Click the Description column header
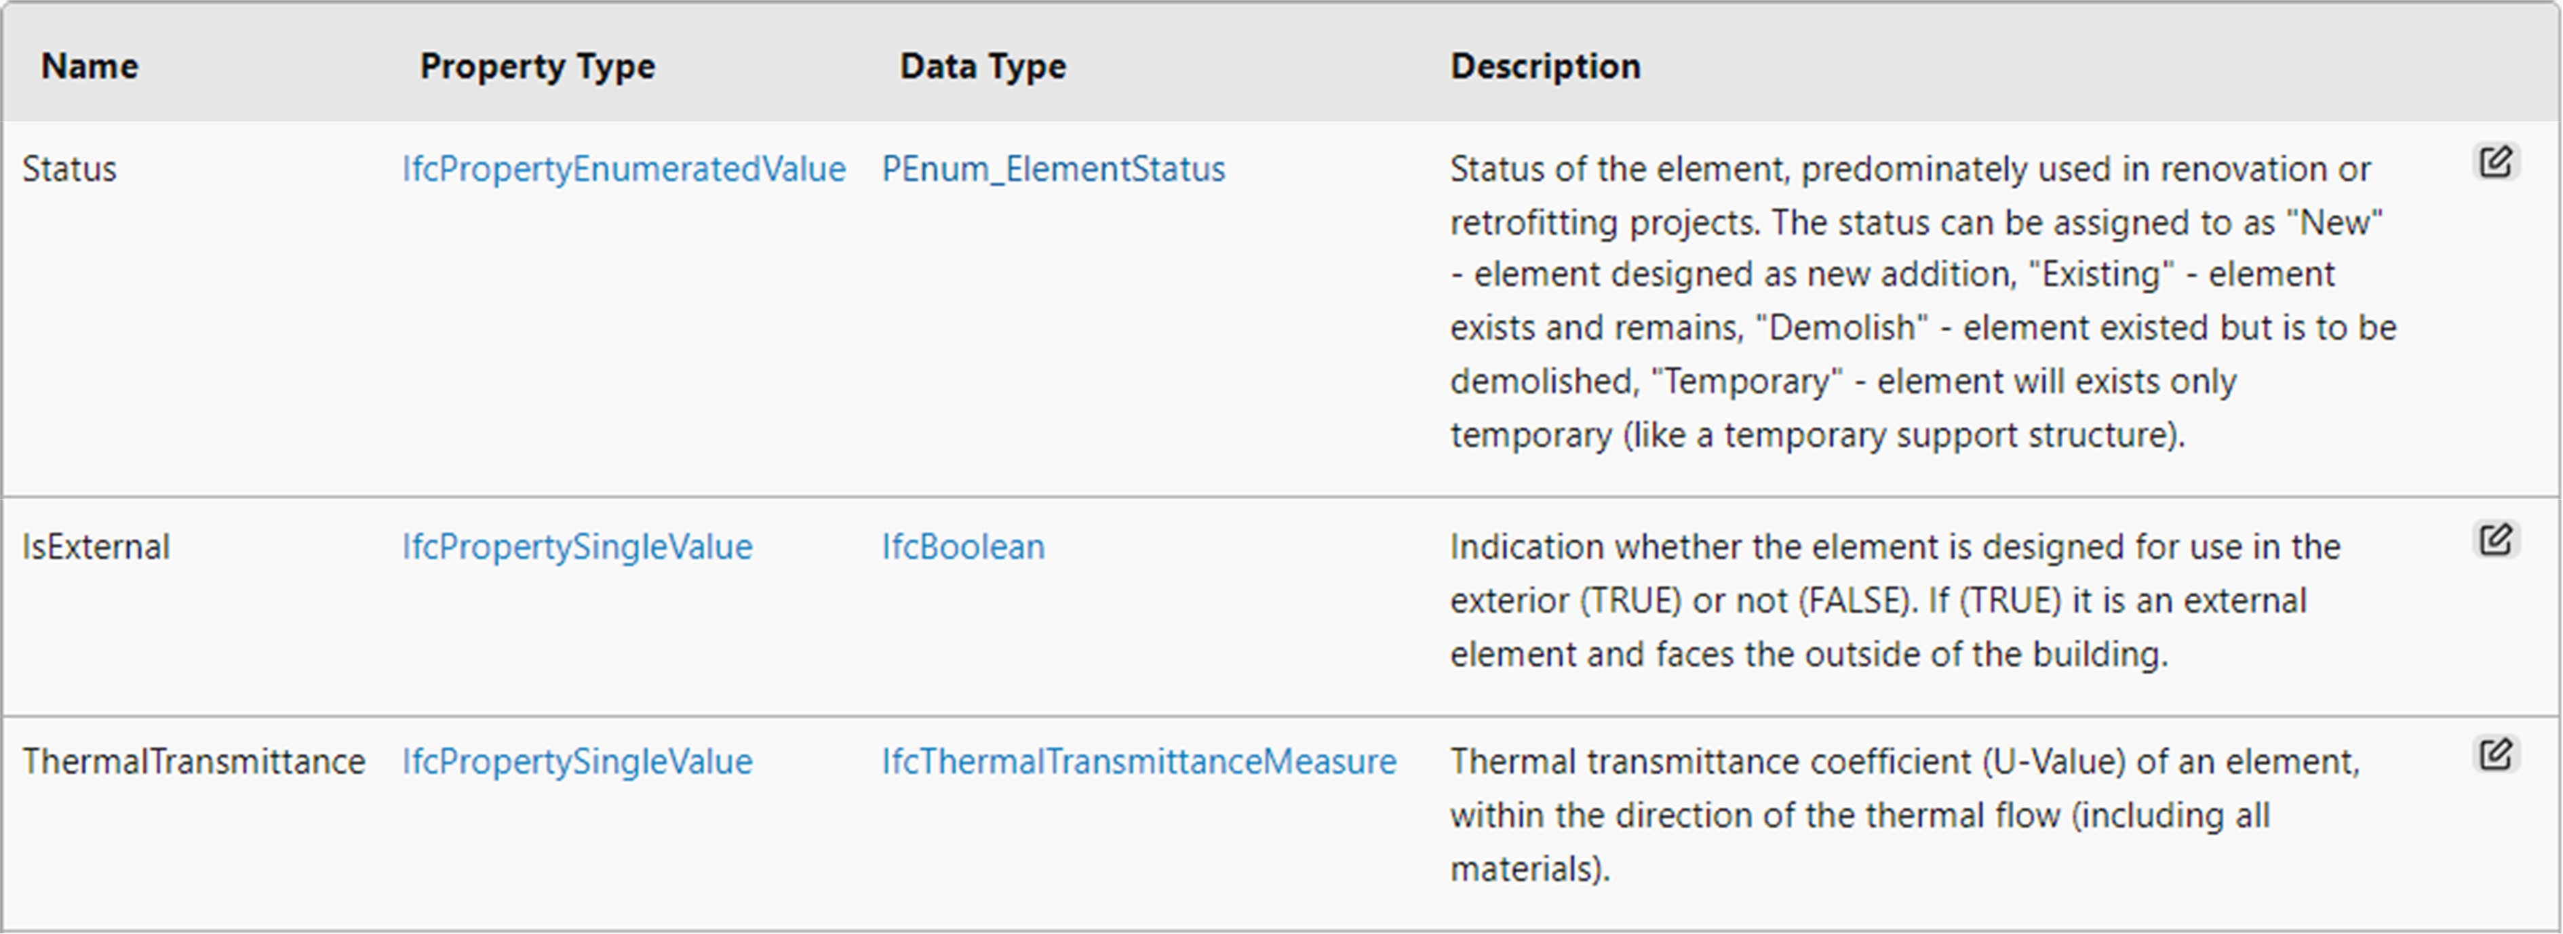Image resolution: width=2563 pixels, height=934 pixels. (1545, 66)
